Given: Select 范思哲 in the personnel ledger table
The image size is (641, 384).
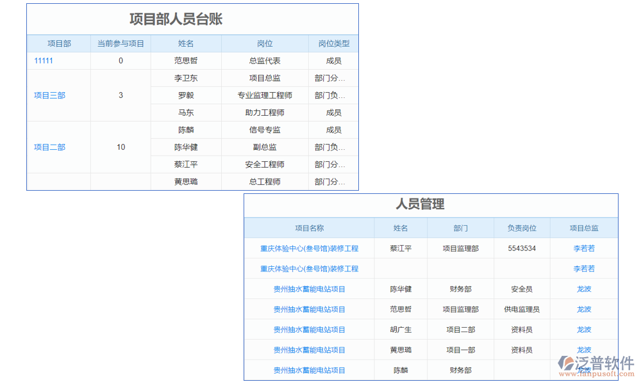Looking at the screenshot, I should tap(185, 61).
